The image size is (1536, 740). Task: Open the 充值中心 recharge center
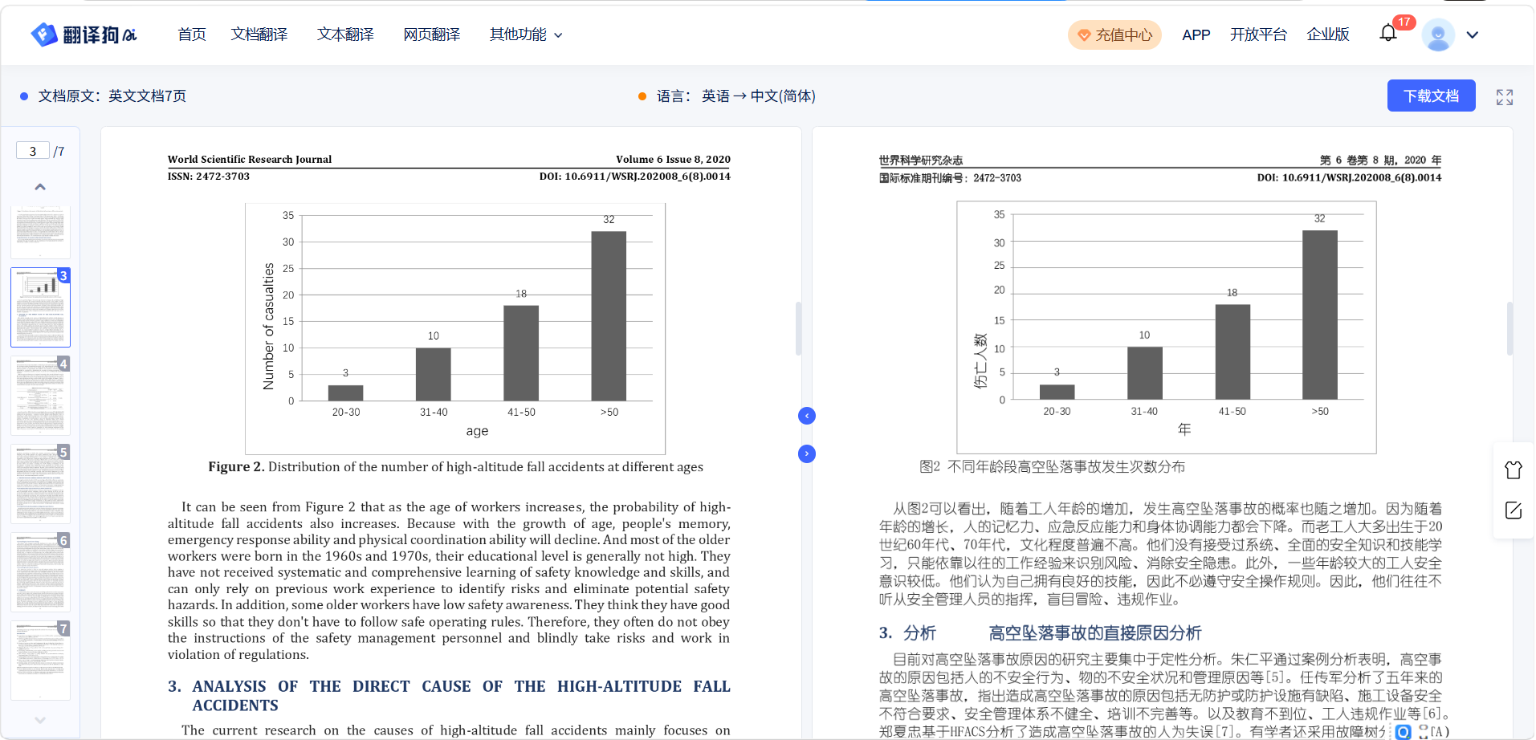1114,35
